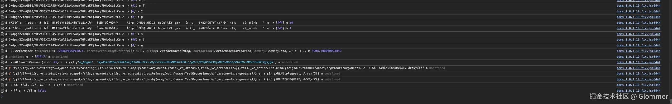Expand the [144] array
Viewport: 672px width, 104px height.
(x=273, y=23)
